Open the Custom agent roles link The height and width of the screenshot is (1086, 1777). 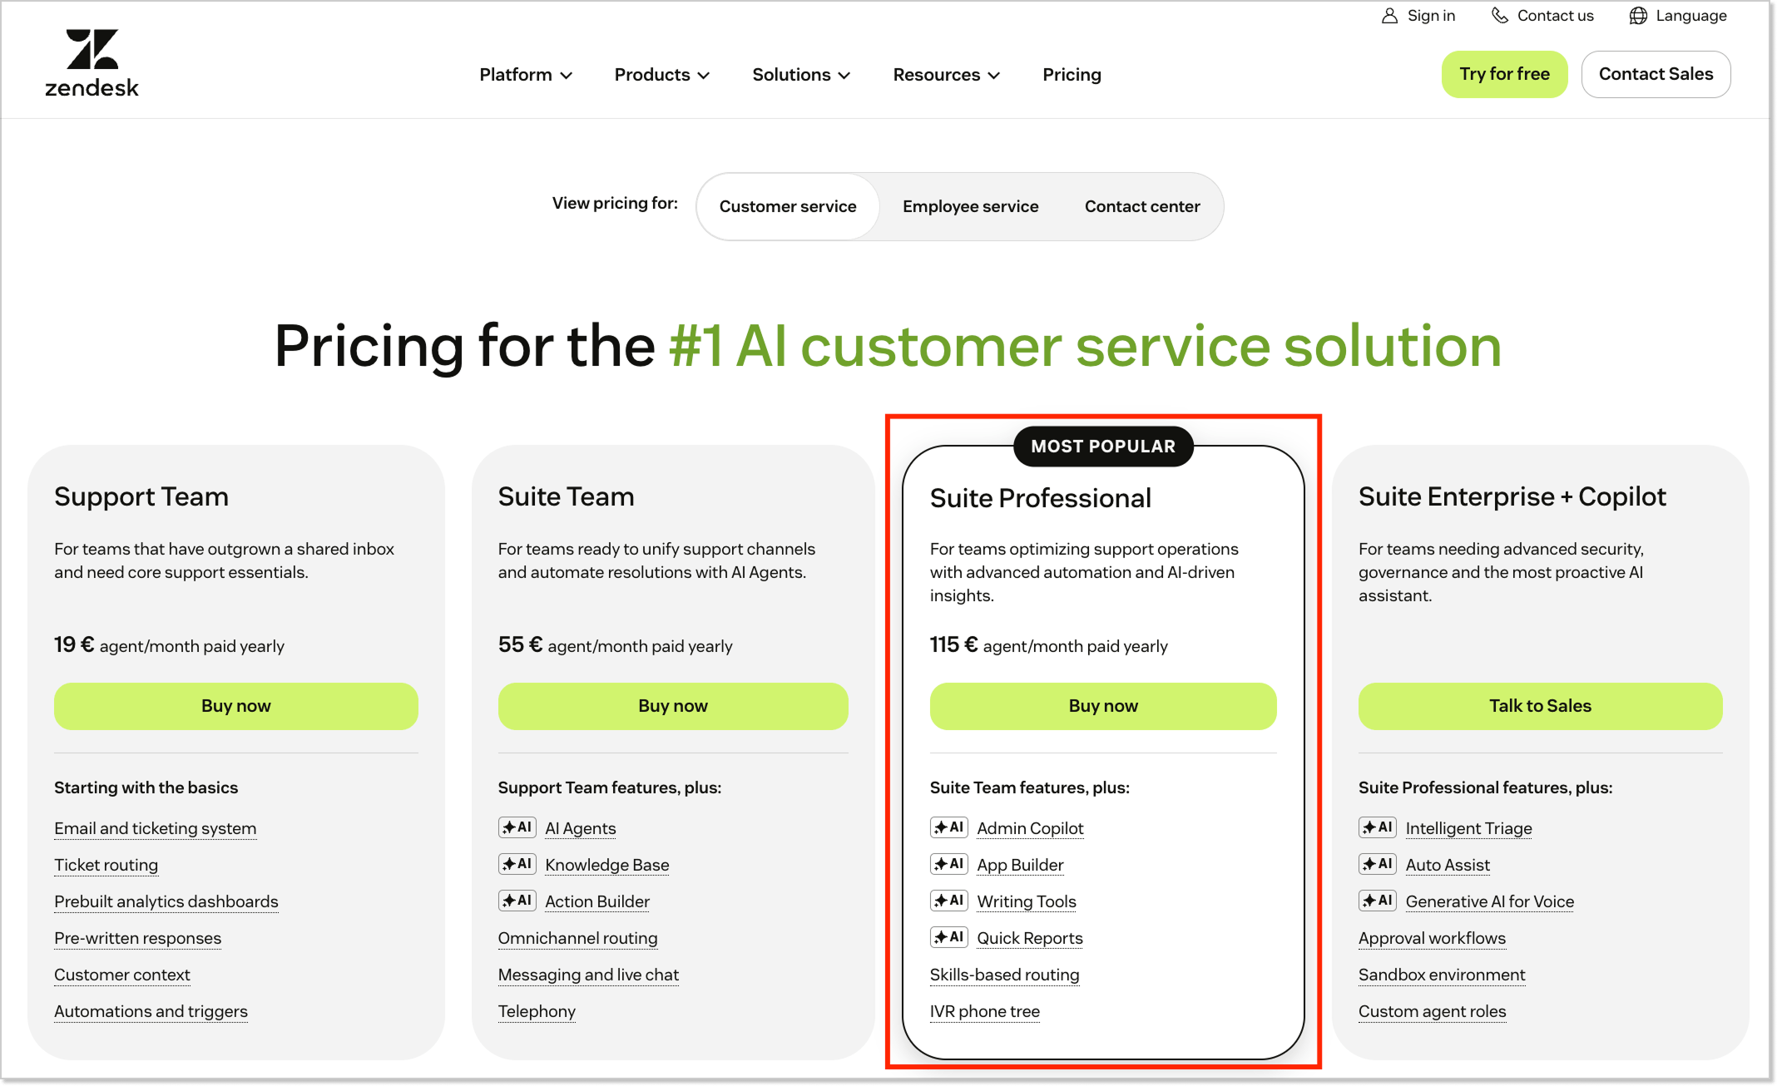click(1432, 1011)
